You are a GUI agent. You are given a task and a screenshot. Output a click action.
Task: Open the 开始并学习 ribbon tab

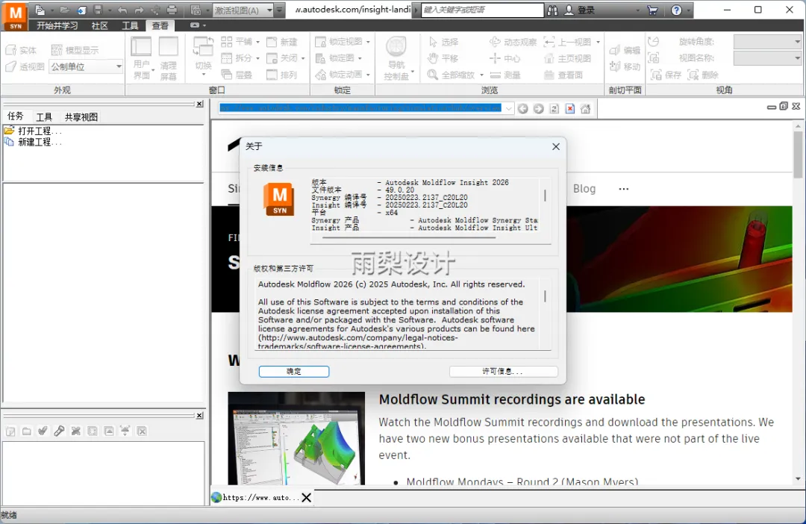click(57, 25)
